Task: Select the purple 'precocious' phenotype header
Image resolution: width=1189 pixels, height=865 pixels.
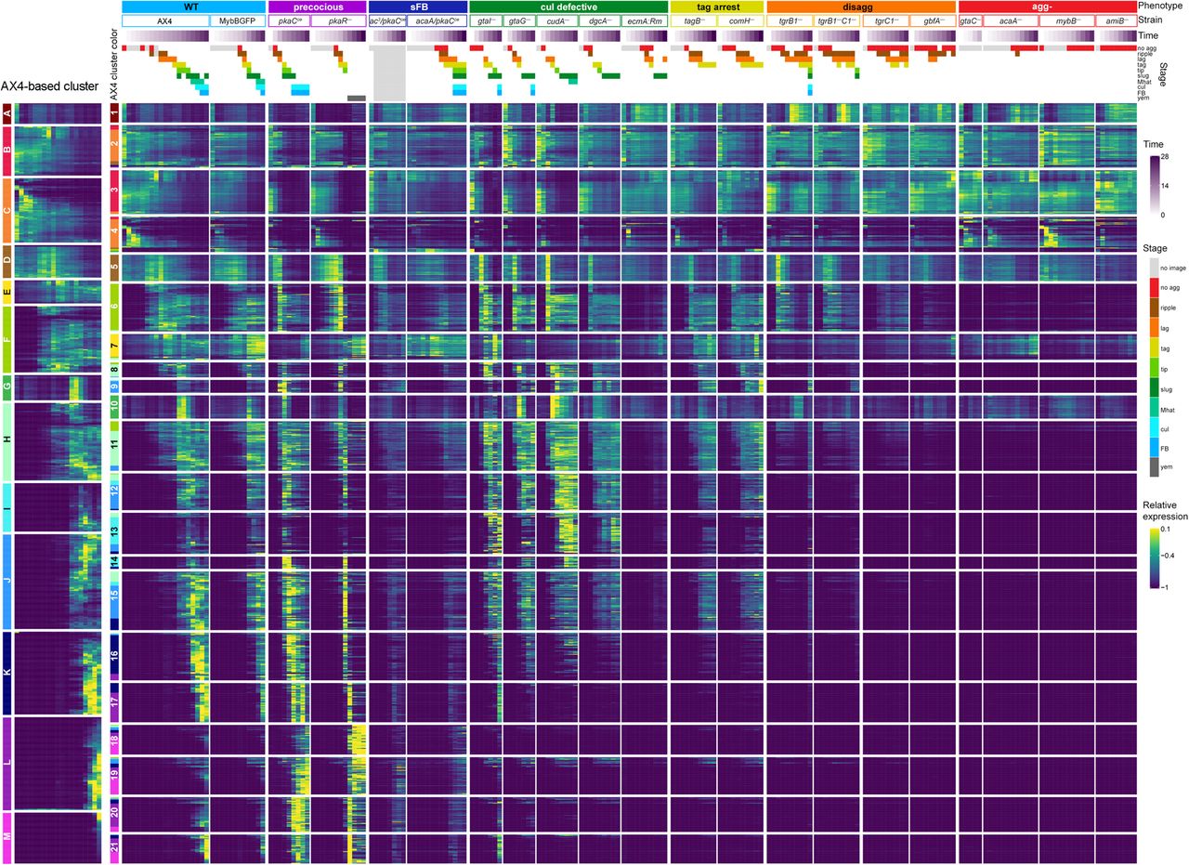Action: pos(316,7)
